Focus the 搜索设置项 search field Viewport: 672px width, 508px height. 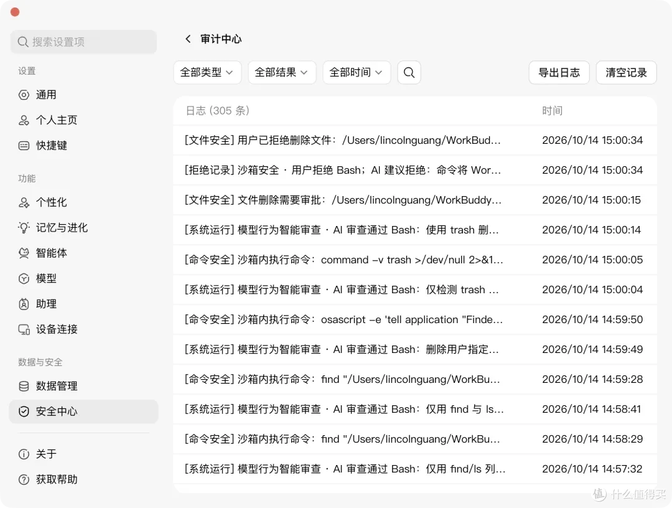point(83,42)
